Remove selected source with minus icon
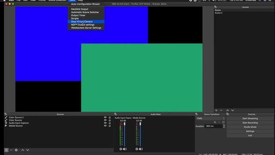275x155 pixels. point(11,150)
